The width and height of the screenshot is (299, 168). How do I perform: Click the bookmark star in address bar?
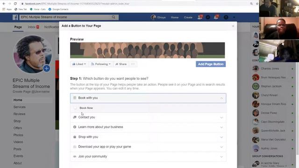coord(257,4)
